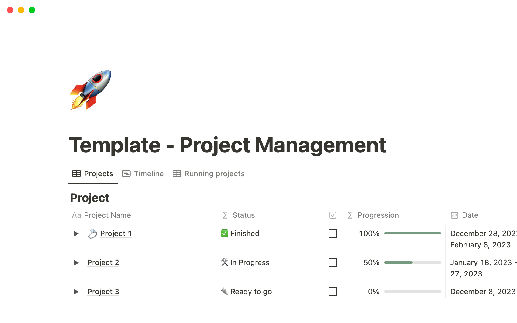This screenshot has height=323, width=517.
Task: Click the sneaker icon beside Ready to go
Action: (x=224, y=291)
